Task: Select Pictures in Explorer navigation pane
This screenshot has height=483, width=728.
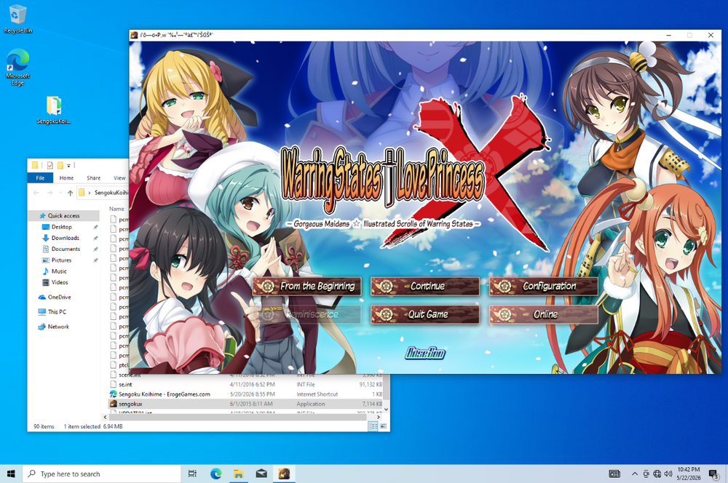Action: 61,260
